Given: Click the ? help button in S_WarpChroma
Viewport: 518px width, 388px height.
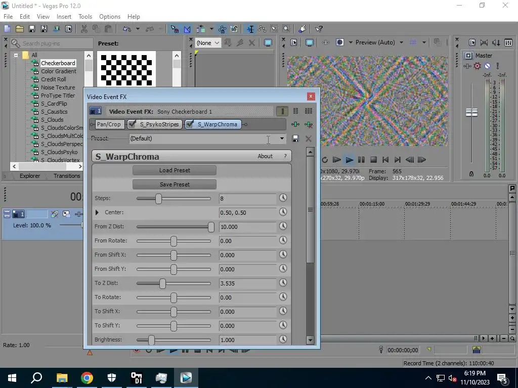Looking at the screenshot, I should pos(285,157).
